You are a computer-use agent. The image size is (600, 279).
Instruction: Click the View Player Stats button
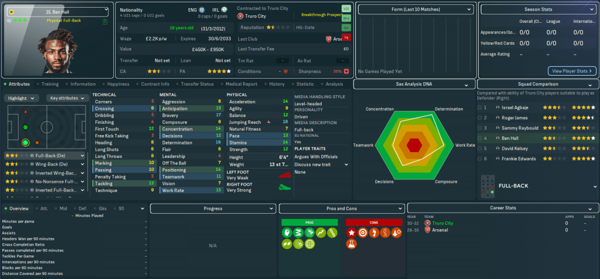[x=572, y=71]
